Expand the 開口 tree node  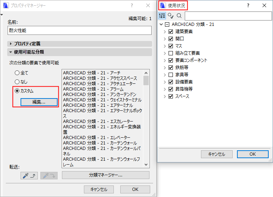point(165,39)
